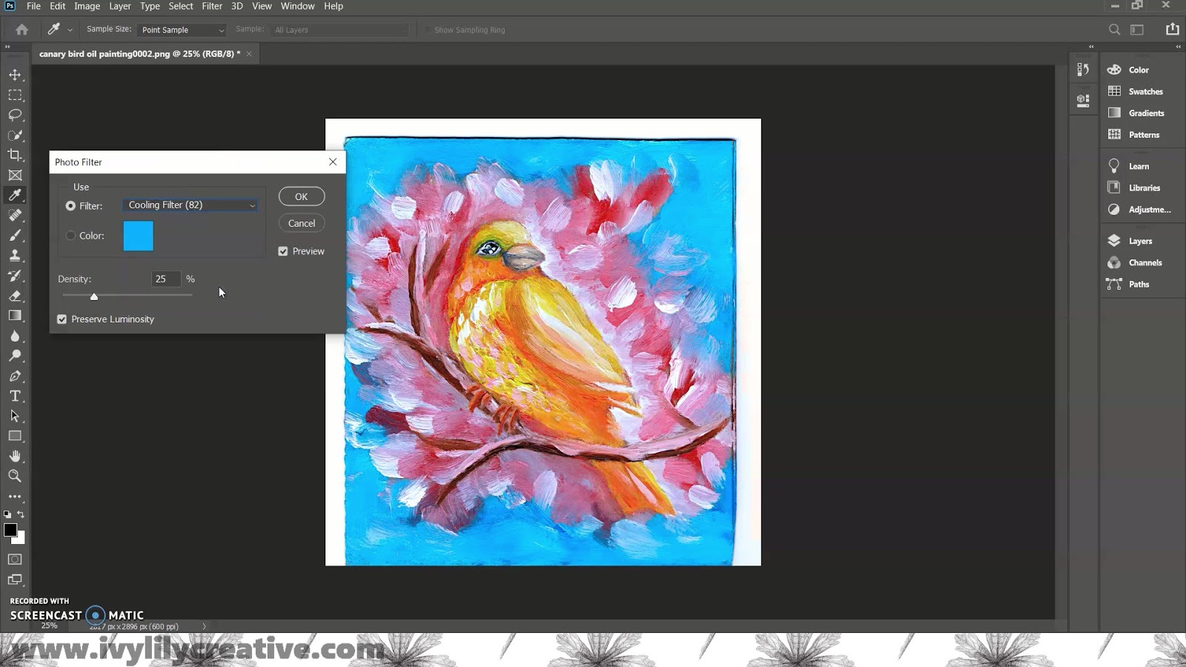Click the Density slider handle

point(94,296)
